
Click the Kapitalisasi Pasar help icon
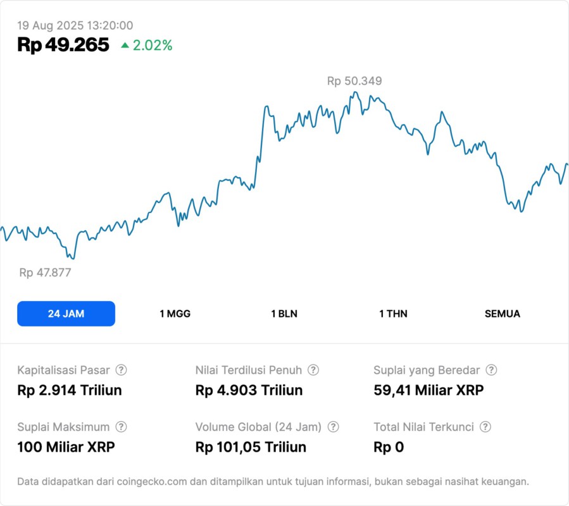[x=121, y=370]
